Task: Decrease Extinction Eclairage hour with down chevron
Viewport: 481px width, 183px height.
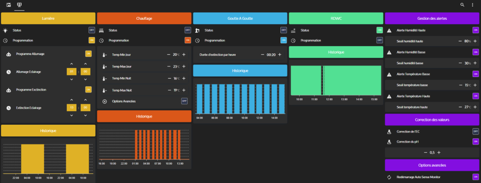Action: click(x=72, y=116)
